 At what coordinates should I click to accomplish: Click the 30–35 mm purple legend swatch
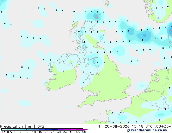(61, 129)
